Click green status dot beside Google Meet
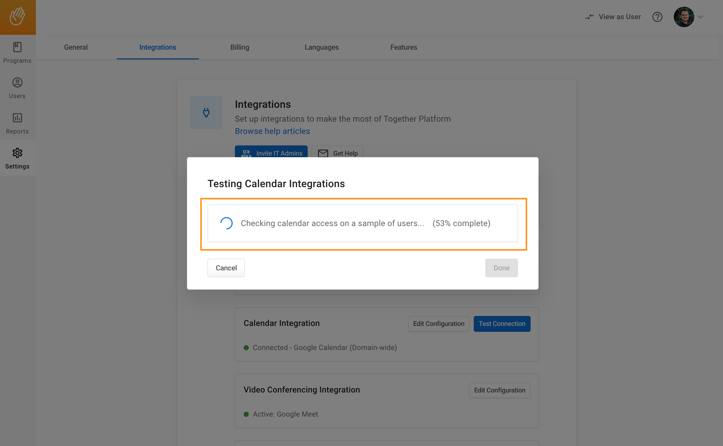 tap(246, 414)
